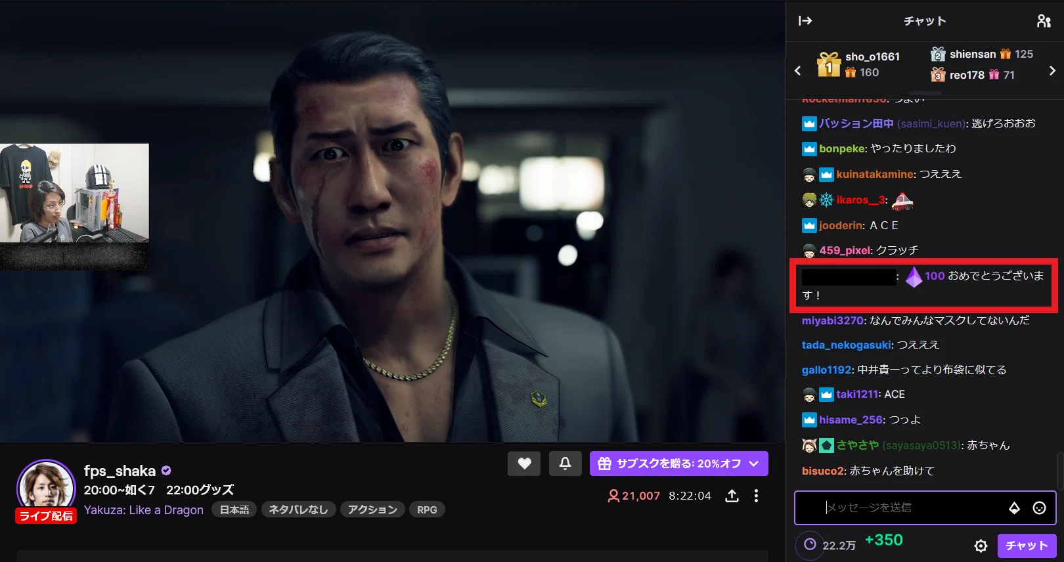This screenshot has height=562, width=1064.
Task: Click hisame_256's Prime crown badge
Action: 809,420
